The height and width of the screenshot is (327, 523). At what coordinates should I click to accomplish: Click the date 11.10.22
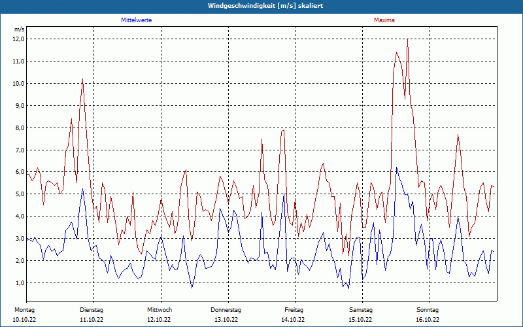coord(92,320)
